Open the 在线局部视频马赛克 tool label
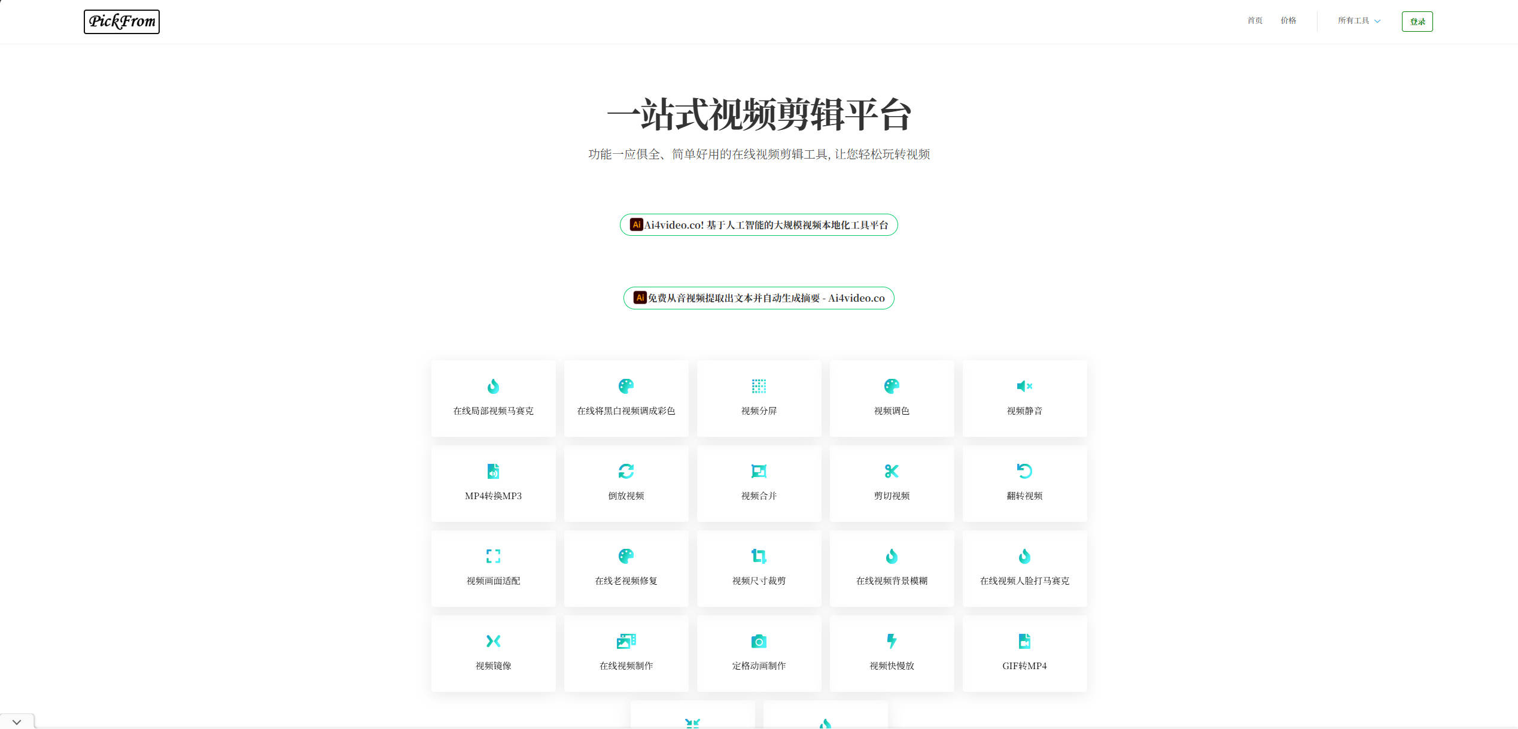 (x=493, y=411)
